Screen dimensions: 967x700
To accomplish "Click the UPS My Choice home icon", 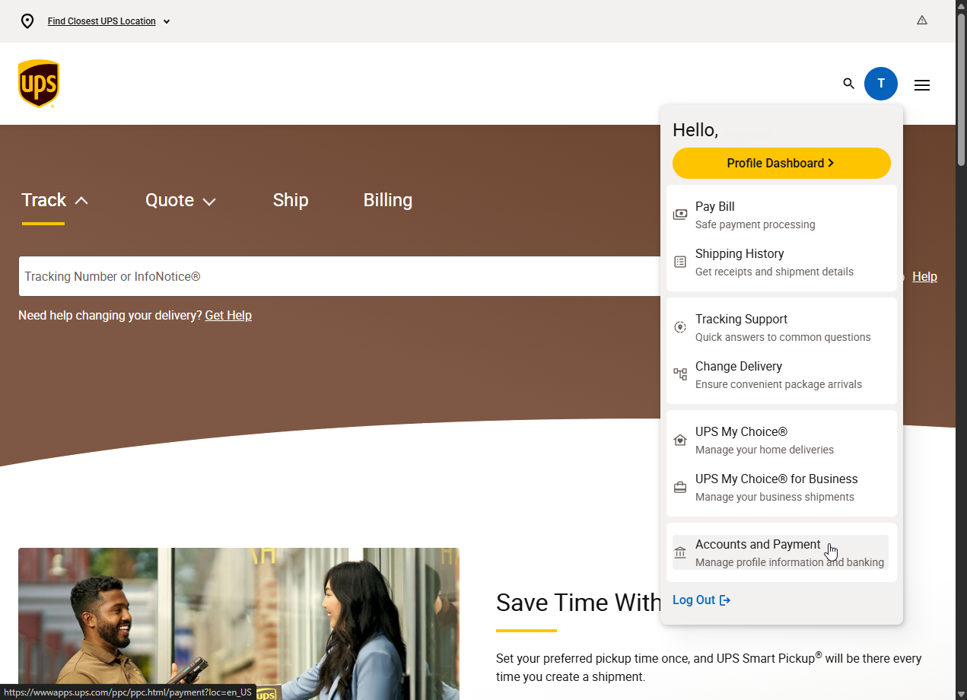I will point(679,439).
